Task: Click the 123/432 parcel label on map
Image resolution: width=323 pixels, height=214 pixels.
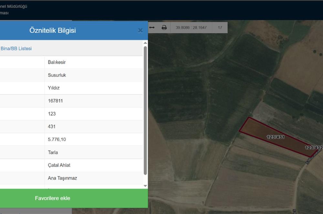Action: (314, 148)
